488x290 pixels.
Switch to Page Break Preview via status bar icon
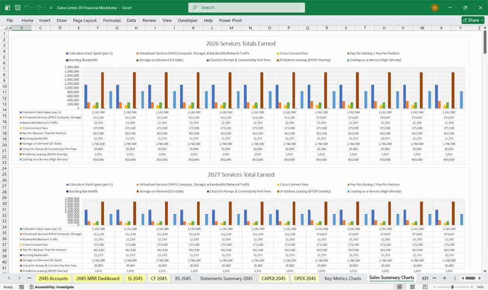point(425,287)
